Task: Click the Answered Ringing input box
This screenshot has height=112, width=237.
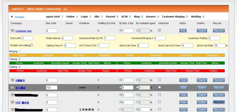Action: pos(160,38)
